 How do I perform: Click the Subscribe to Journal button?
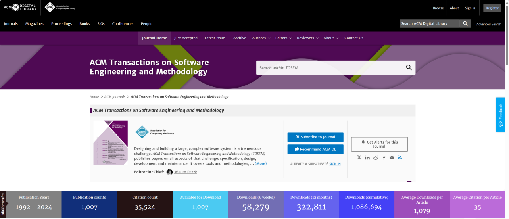click(x=315, y=137)
